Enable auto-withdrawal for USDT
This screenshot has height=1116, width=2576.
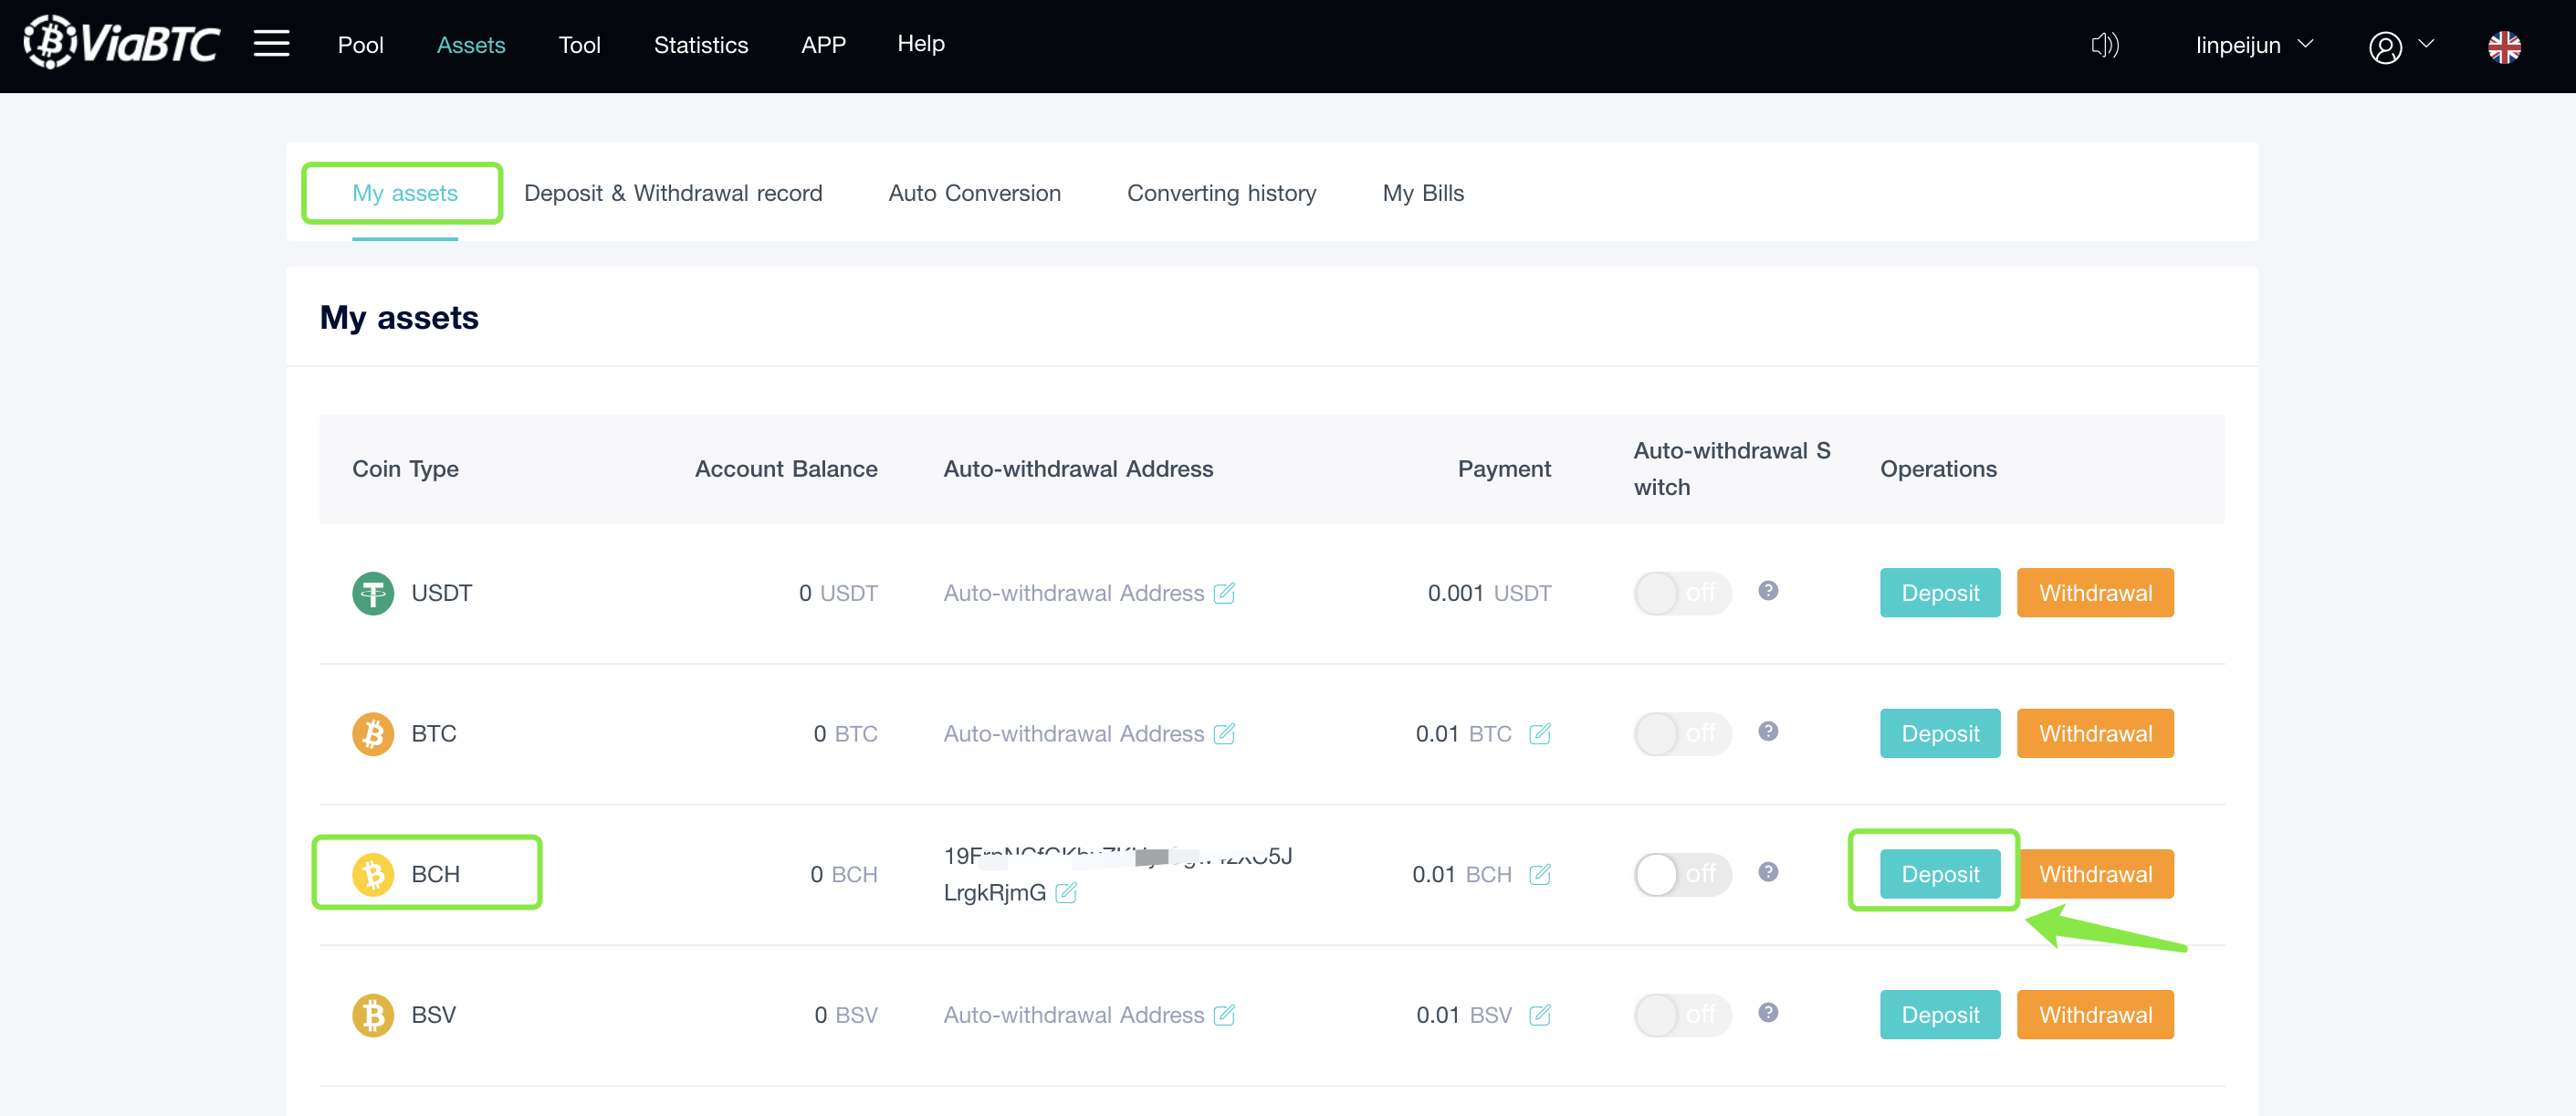click(x=1682, y=593)
